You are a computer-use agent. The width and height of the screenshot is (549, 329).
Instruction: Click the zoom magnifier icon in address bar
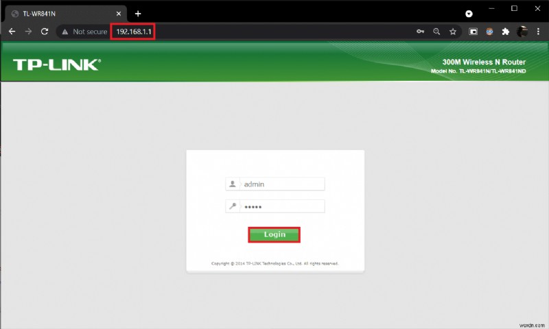(x=436, y=32)
